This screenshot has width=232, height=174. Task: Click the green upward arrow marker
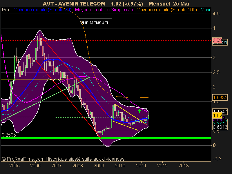139,111
